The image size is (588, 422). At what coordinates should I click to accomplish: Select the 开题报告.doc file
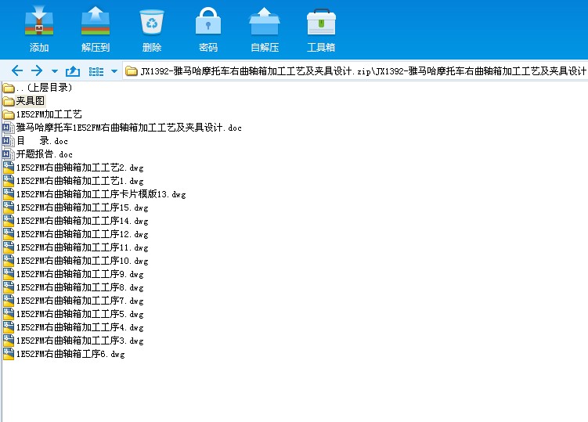pos(38,154)
